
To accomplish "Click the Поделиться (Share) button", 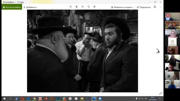I will [x=144, y=7].
